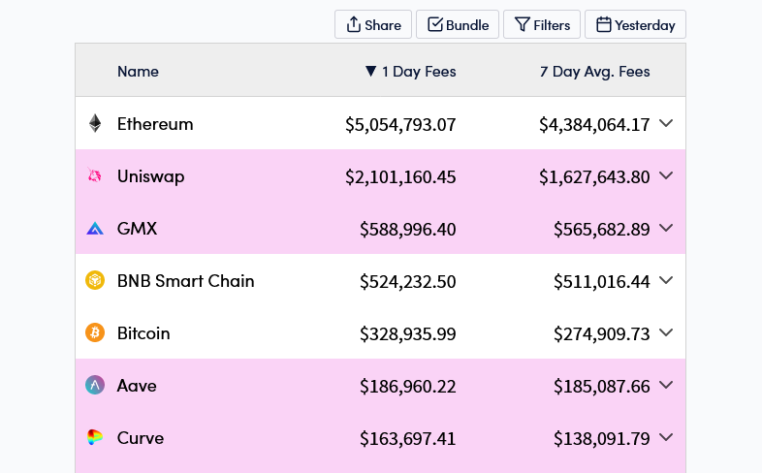
Task: Click the Ethereum logo icon
Action: (95, 124)
